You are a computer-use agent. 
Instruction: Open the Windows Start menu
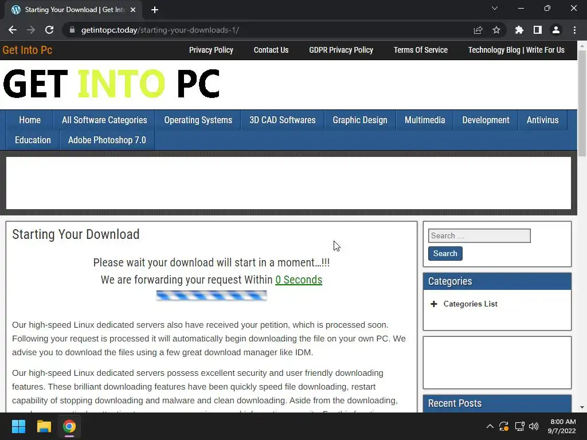18,426
